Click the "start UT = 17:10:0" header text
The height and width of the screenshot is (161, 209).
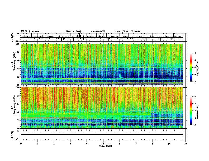coord(127,32)
